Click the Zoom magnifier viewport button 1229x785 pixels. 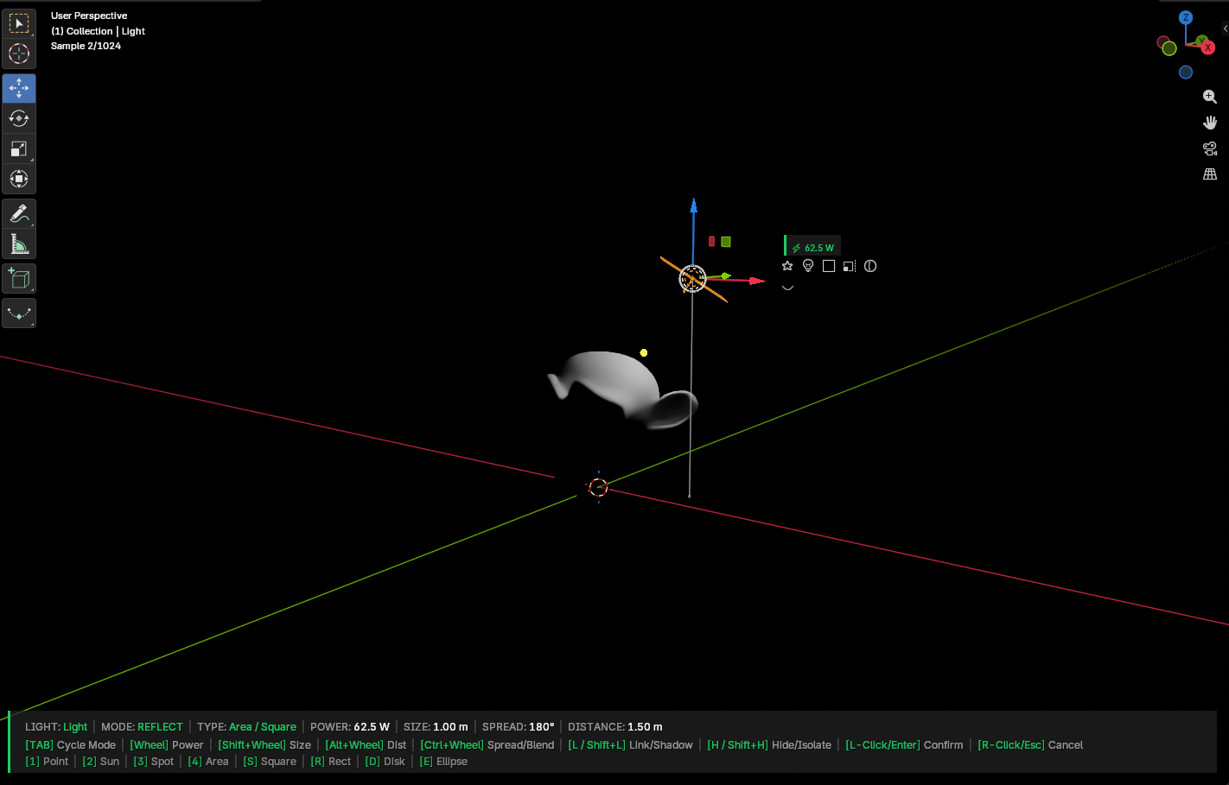coord(1210,97)
